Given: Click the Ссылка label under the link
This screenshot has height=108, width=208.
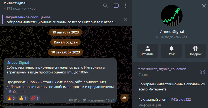Looking at the screenshot, I should coord(144,75).
